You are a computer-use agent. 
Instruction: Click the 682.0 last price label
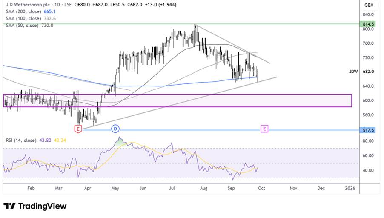pos(368,72)
